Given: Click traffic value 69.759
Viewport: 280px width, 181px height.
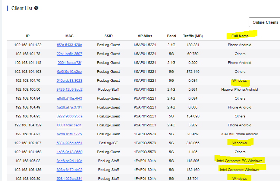Looking at the screenshot, I should pyautogui.click(x=193, y=54).
